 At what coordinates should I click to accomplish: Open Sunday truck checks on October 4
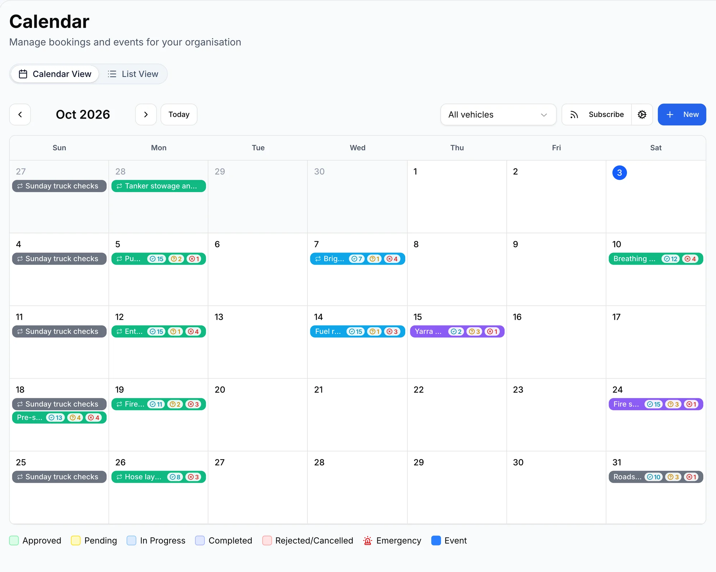[x=59, y=259]
